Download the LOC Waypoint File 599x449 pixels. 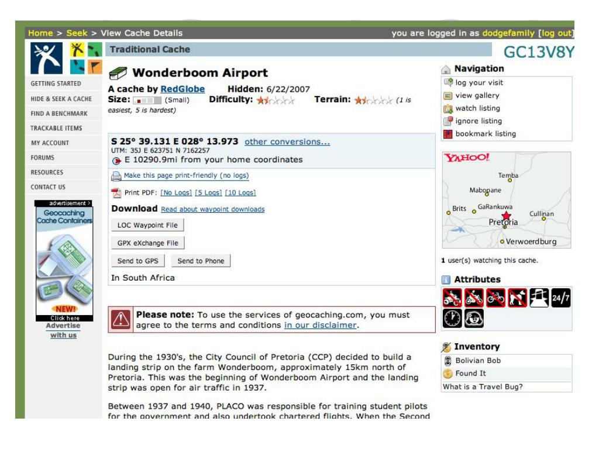[147, 225]
